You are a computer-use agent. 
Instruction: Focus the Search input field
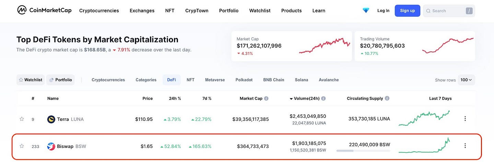(x=449, y=11)
